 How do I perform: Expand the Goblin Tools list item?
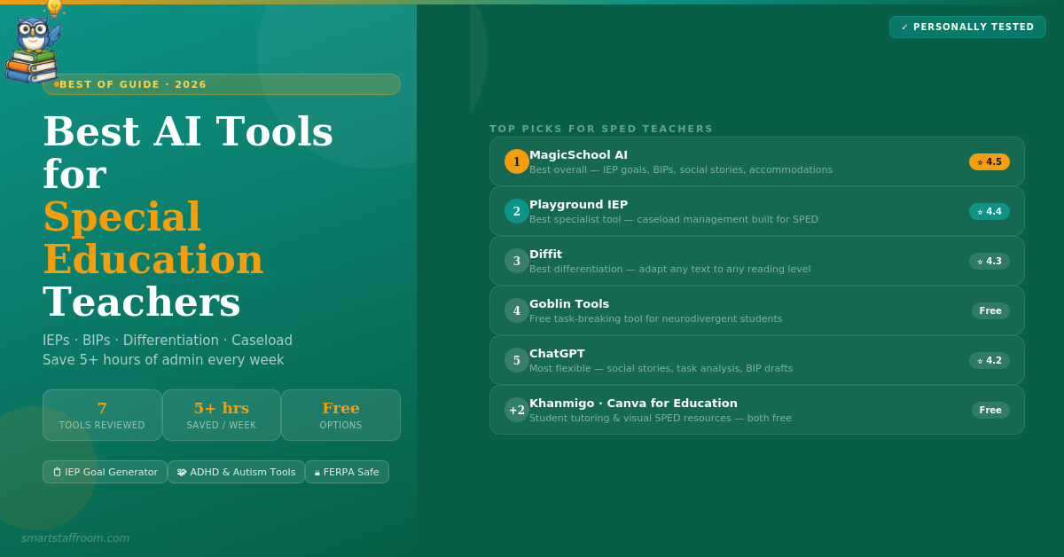coord(756,310)
